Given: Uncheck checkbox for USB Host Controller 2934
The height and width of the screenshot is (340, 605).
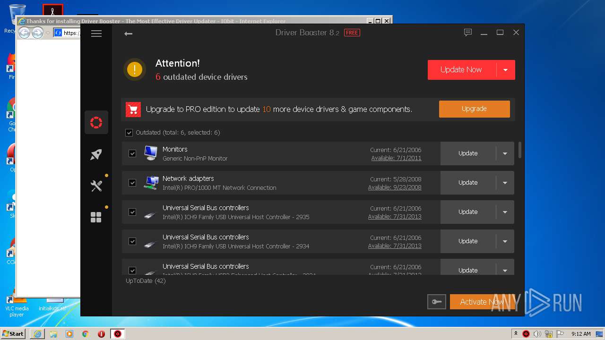Looking at the screenshot, I should tap(132, 241).
